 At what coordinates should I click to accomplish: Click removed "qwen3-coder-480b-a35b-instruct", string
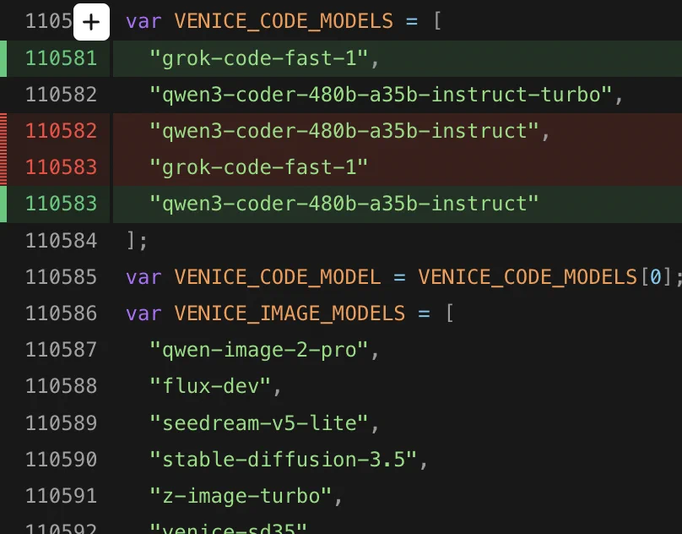pyautogui.click(x=350, y=131)
